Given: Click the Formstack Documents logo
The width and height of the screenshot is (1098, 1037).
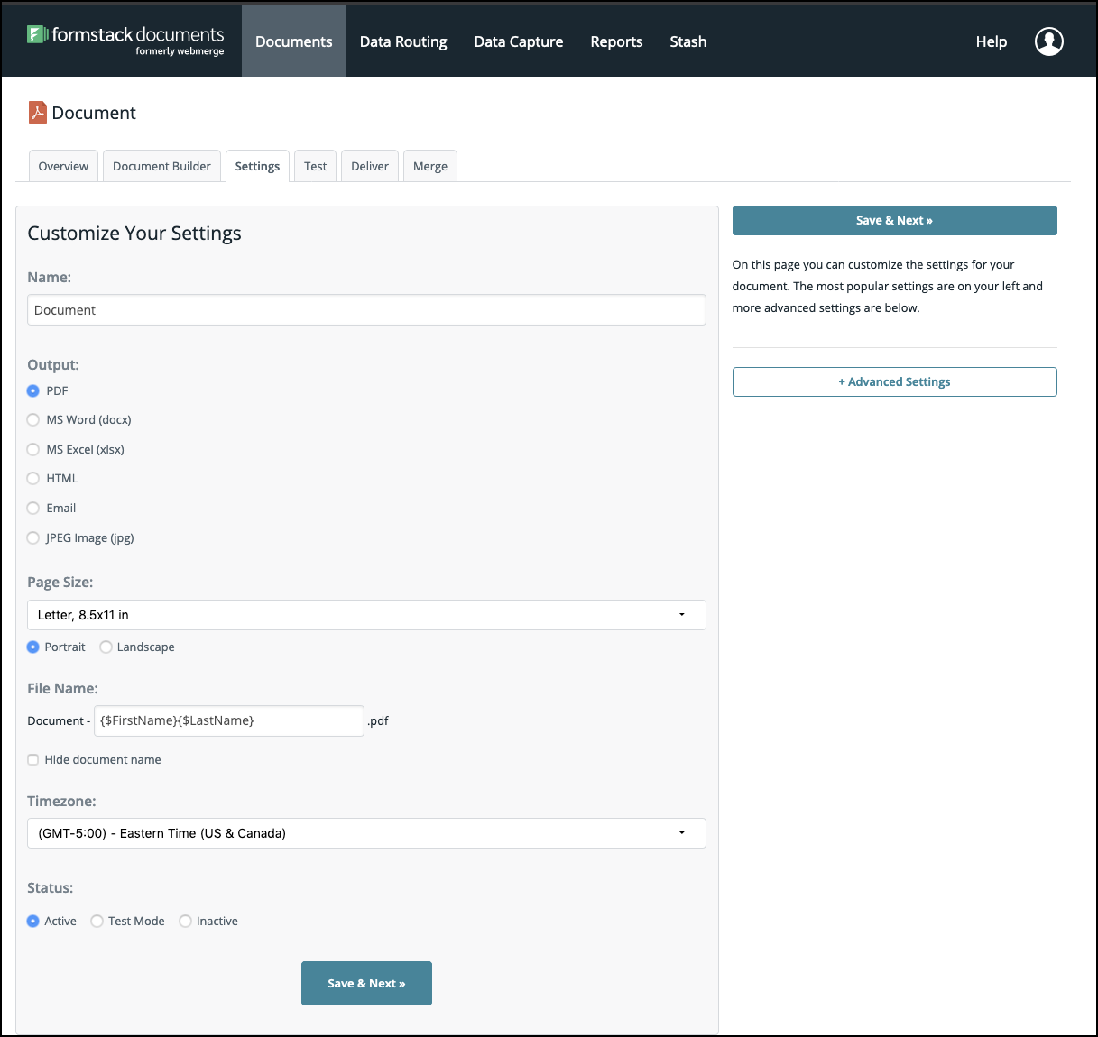Looking at the screenshot, I should tap(125, 40).
